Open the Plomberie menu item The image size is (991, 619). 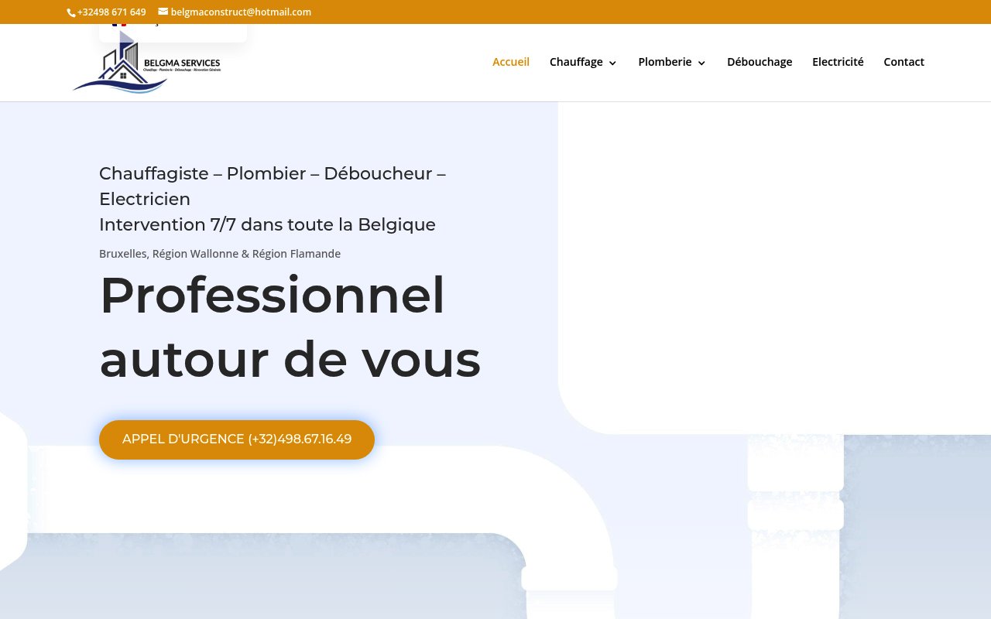coord(665,62)
